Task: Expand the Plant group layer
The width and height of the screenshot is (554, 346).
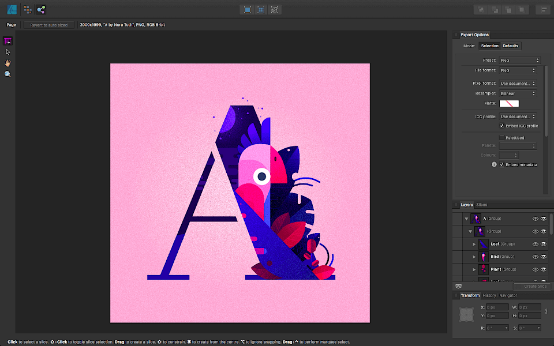Action: (x=474, y=270)
